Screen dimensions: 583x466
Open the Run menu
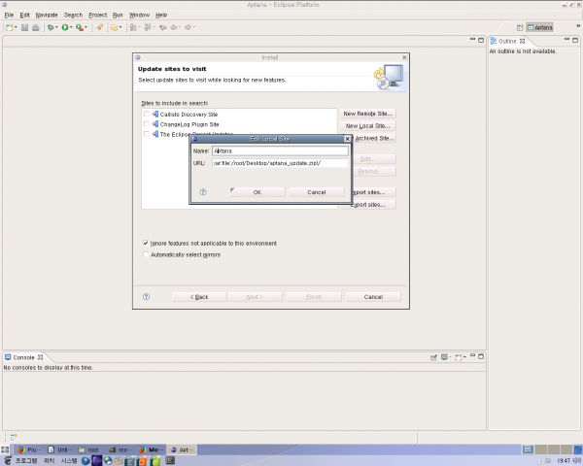click(x=118, y=15)
